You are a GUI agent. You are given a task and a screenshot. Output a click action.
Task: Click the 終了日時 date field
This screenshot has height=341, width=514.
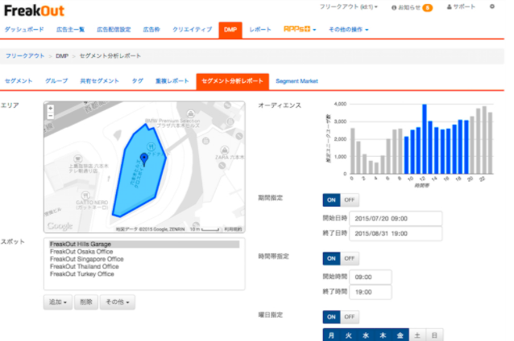coord(396,234)
